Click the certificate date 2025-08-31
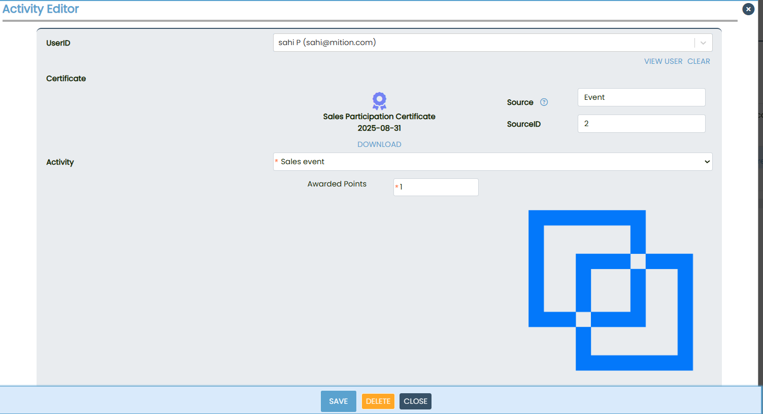Screen dimensions: 763x414 (379, 128)
